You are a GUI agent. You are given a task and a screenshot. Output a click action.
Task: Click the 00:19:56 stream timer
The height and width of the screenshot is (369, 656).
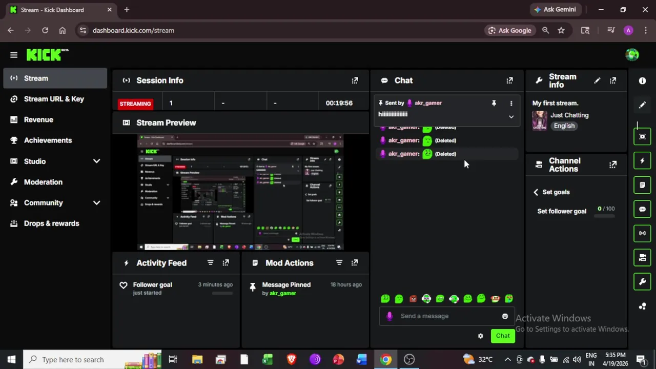click(x=339, y=103)
